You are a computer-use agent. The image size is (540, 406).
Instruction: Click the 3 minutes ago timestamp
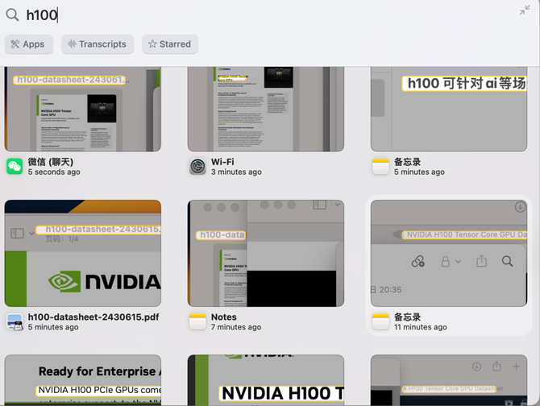236,172
